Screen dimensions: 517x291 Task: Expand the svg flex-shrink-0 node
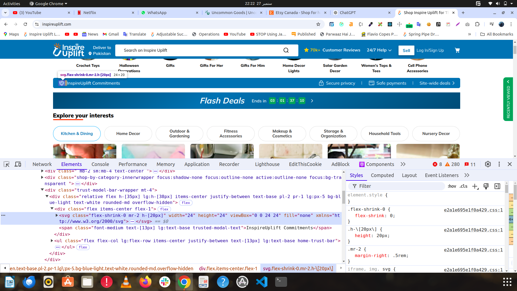point(57,215)
